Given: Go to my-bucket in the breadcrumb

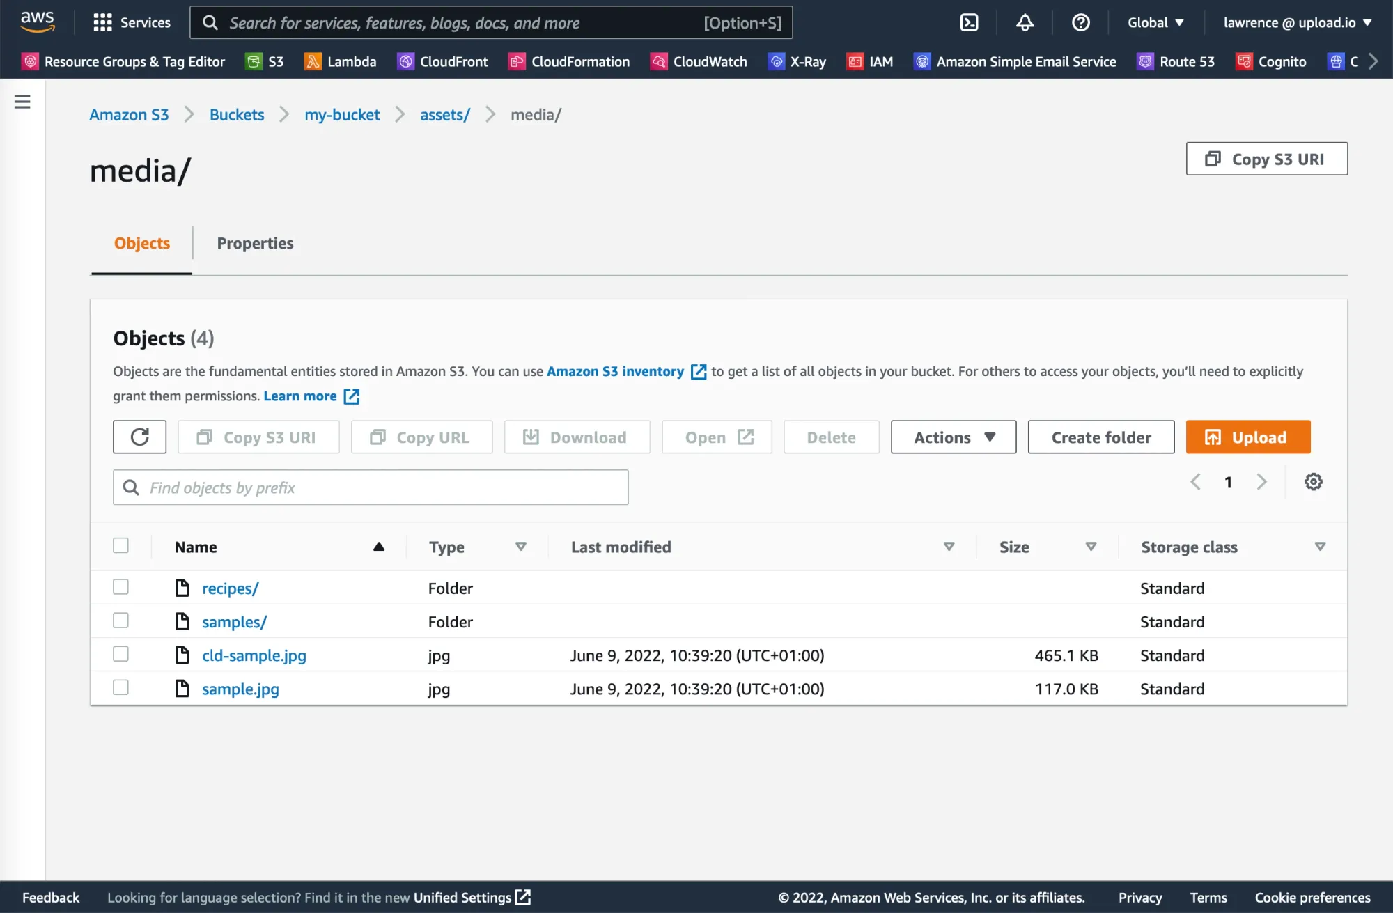Looking at the screenshot, I should coord(342,115).
